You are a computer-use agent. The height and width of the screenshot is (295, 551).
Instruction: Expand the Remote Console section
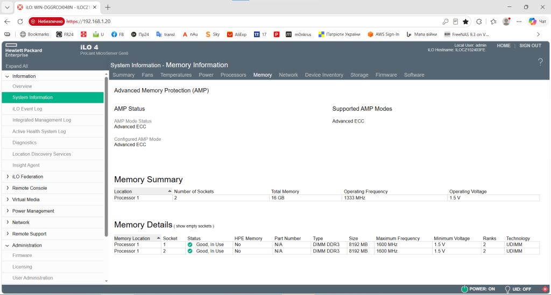click(x=8, y=188)
